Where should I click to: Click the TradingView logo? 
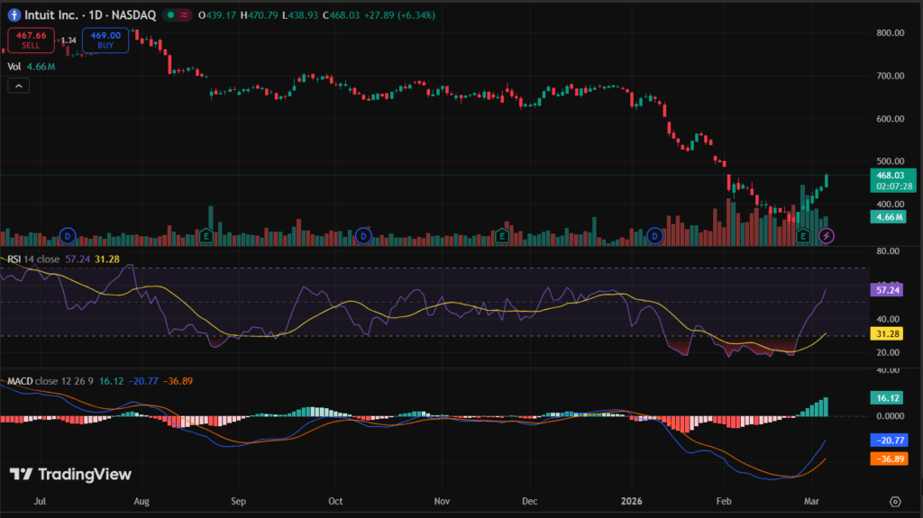click(70, 475)
